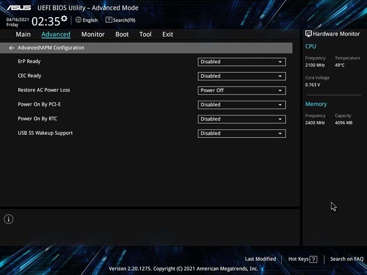Click the globe language icon

[78, 20]
